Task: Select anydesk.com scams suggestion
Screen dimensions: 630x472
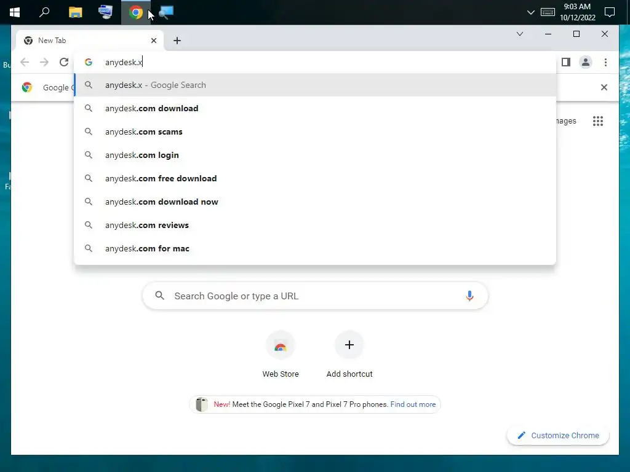Action: [x=316, y=132]
